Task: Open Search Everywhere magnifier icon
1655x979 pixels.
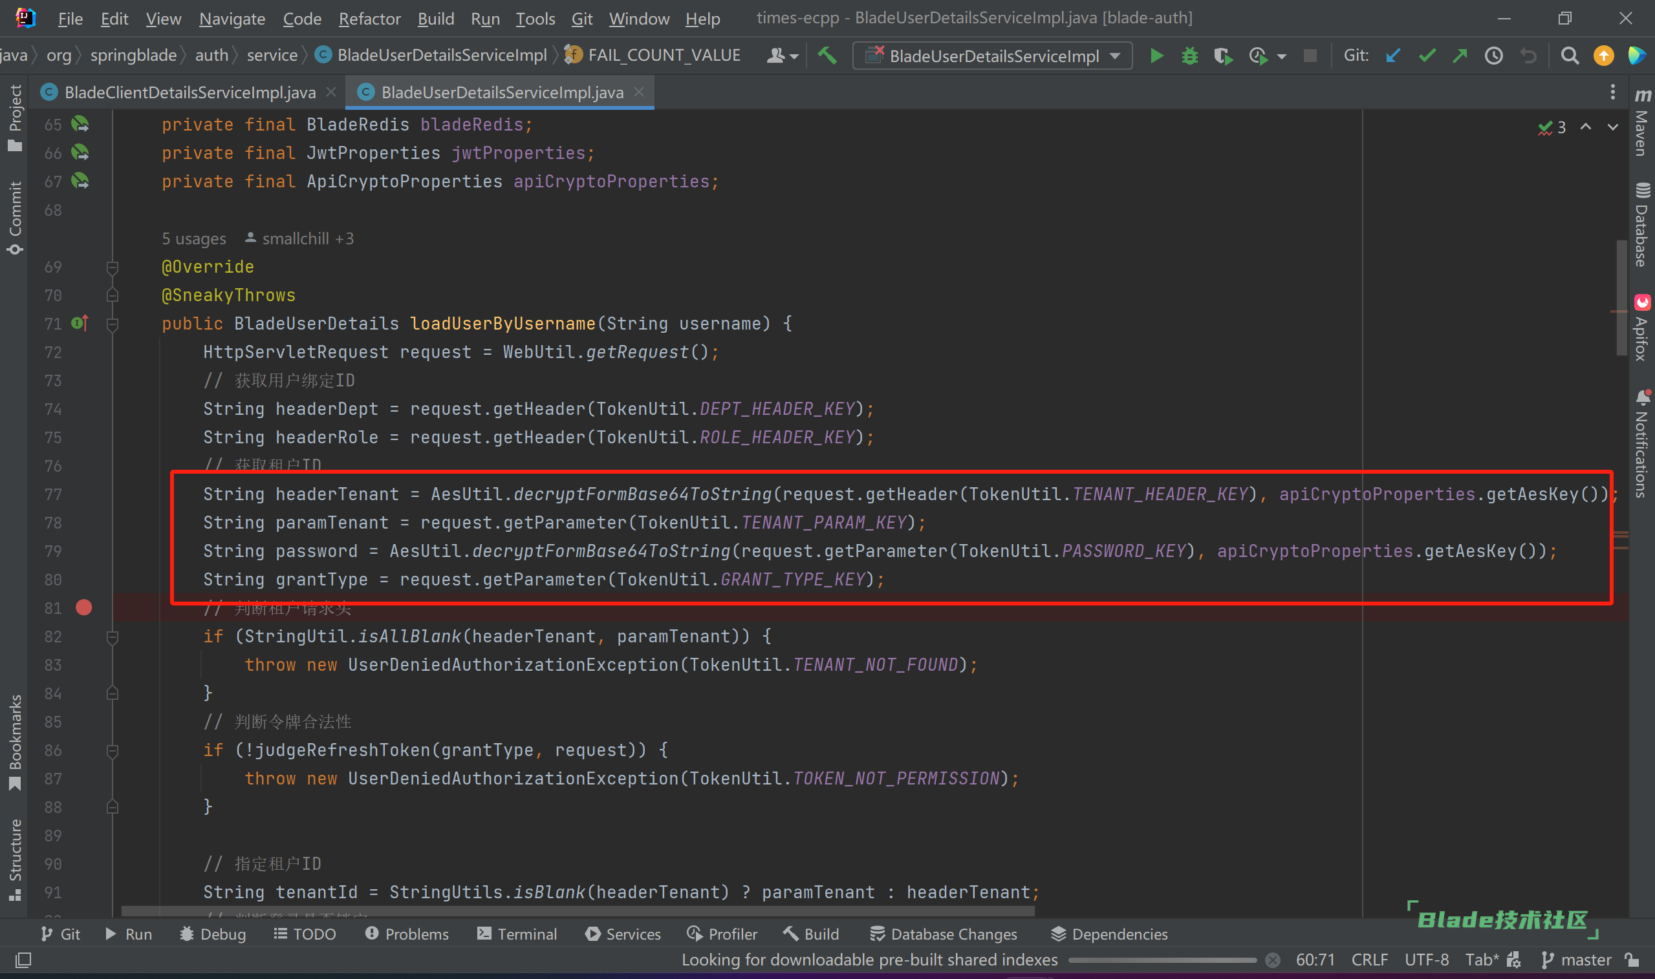Action: click(x=1570, y=56)
